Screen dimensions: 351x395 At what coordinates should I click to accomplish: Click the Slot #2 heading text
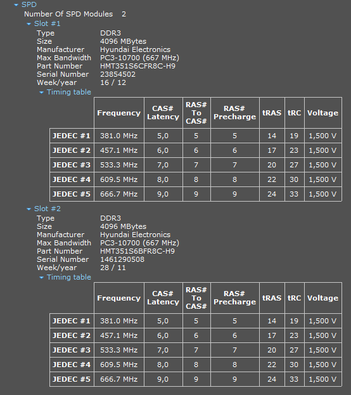tap(48, 209)
